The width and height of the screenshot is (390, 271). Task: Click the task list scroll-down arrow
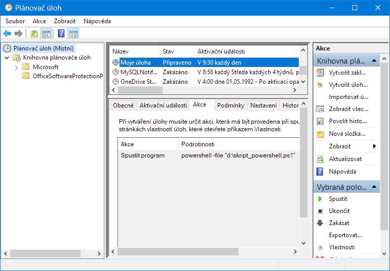click(303, 81)
